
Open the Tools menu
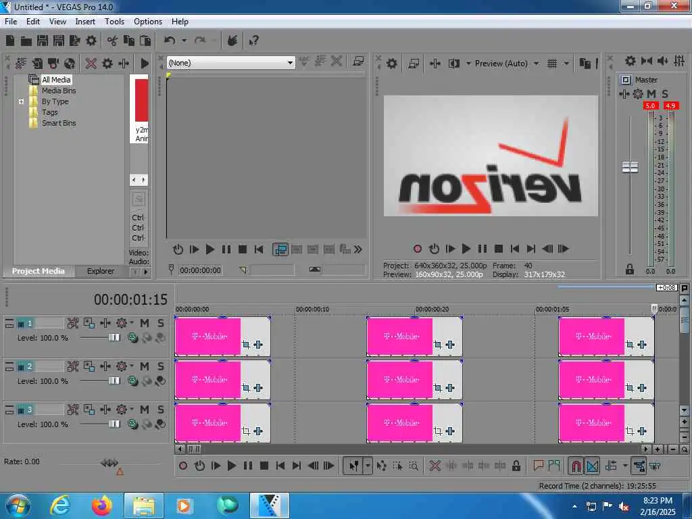coord(114,22)
